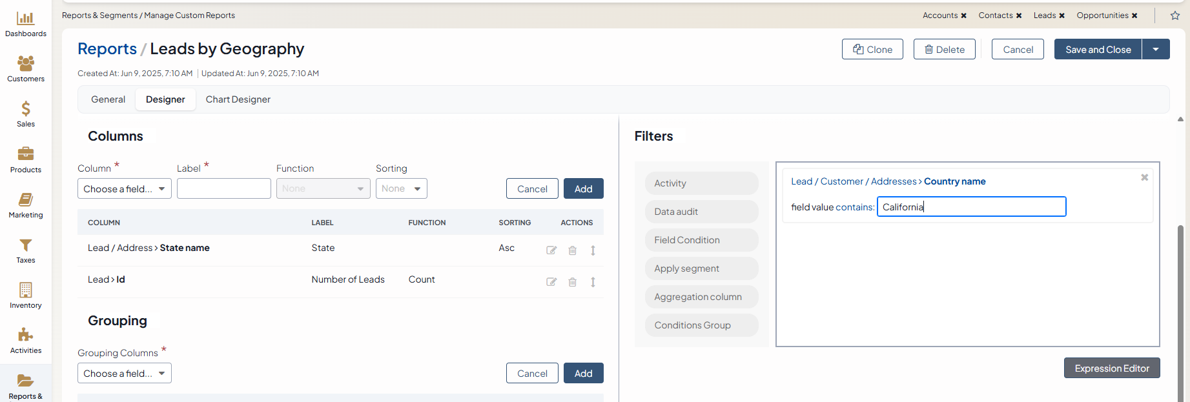Open the Expression Editor
The width and height of the screenshot is (1190, 402).
[1111, 368]
